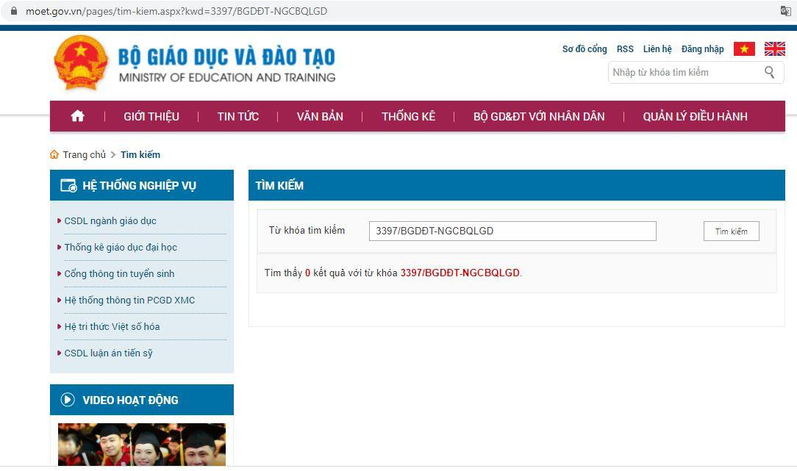Click the browser address bar URL
Viewport: 797px width, 471px height.
tap(176, 11)
